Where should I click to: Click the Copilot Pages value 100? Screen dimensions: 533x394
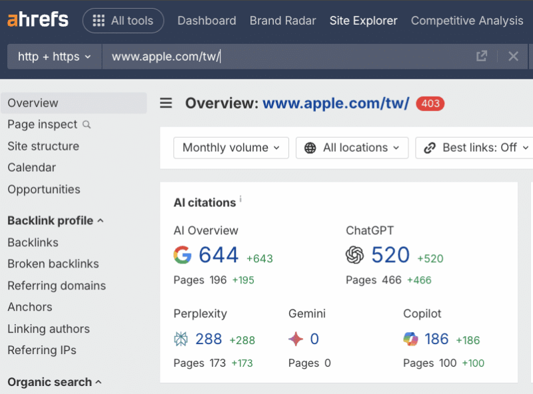tap(448, 363)
